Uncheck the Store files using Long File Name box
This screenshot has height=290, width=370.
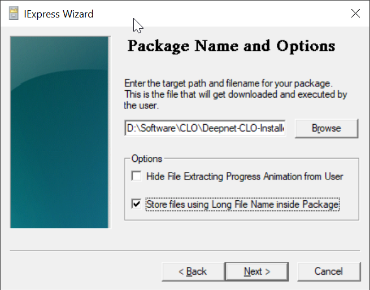pos(136,204)
